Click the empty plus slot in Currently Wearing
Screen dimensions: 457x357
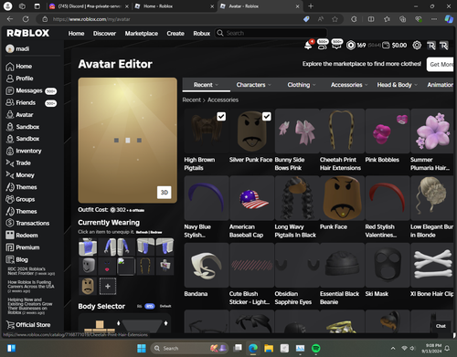[x=108, y=286]
